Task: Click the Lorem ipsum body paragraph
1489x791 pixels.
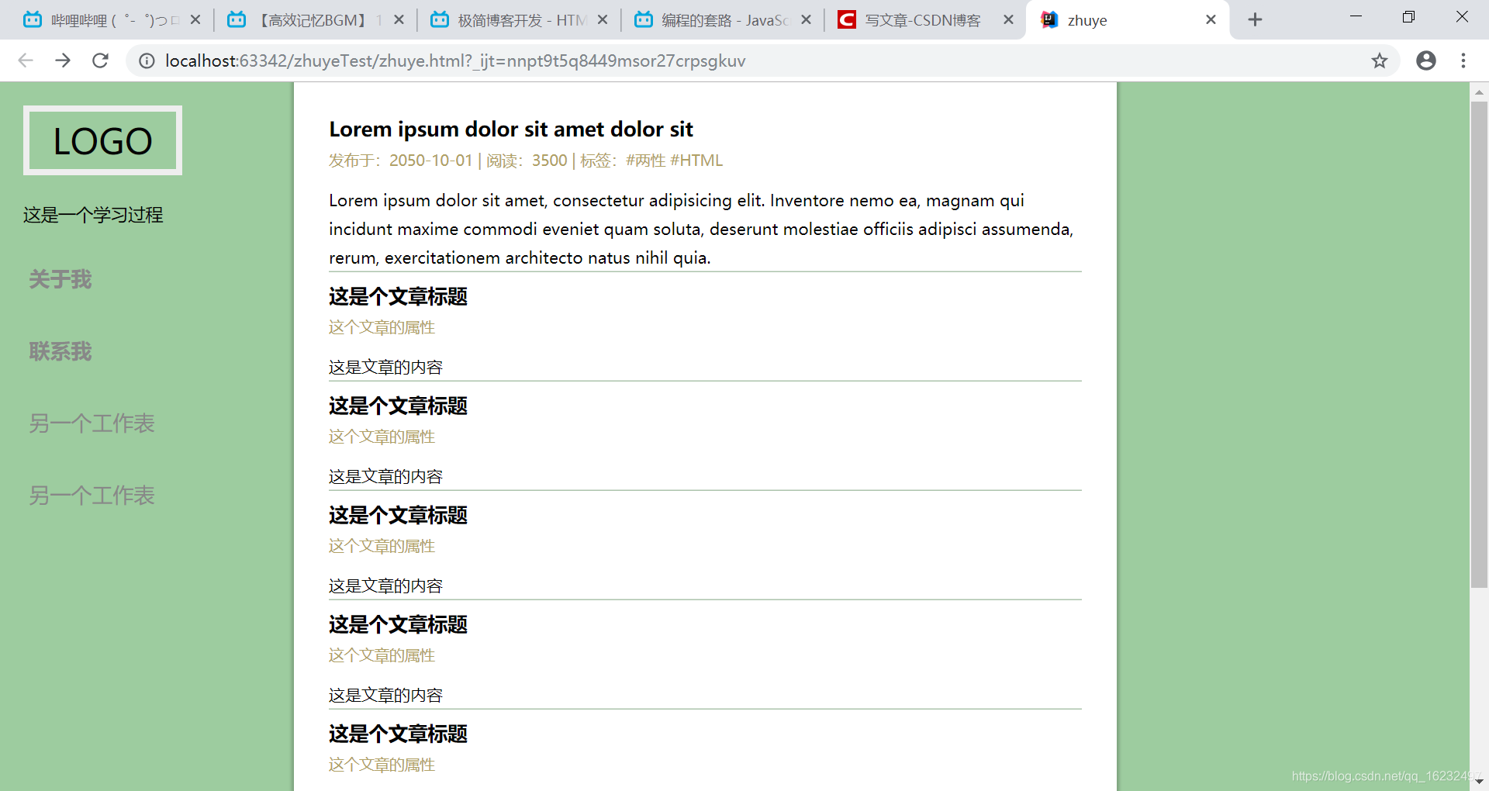Action: [701, 229]
